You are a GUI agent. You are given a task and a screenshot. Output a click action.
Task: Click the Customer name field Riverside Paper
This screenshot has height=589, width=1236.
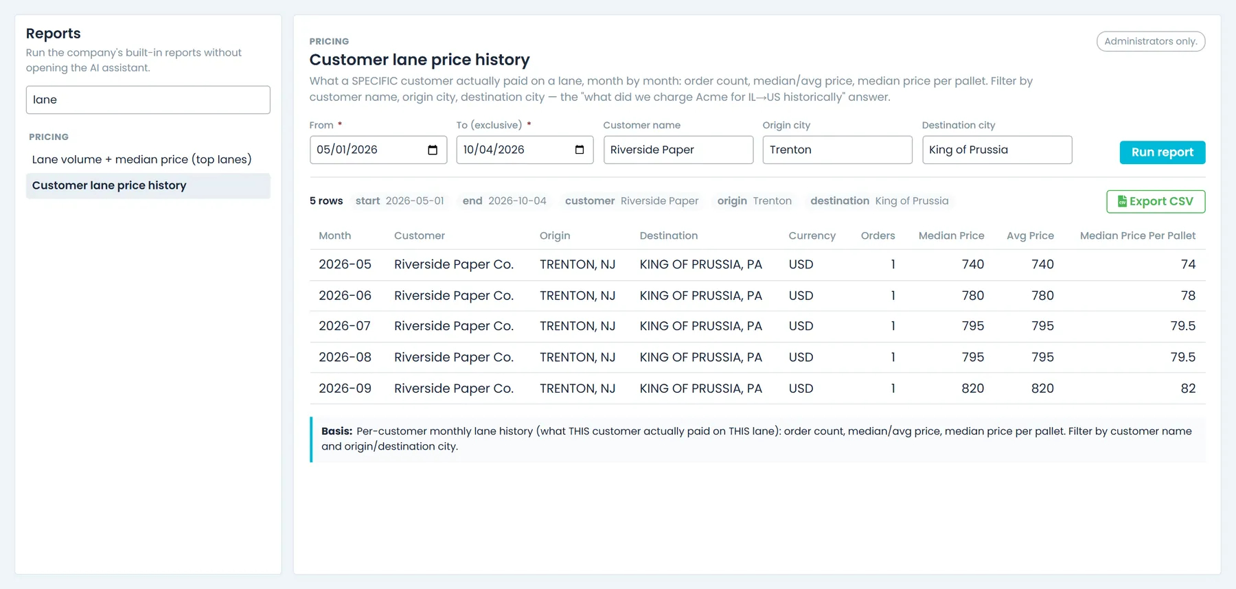point(678,150)
